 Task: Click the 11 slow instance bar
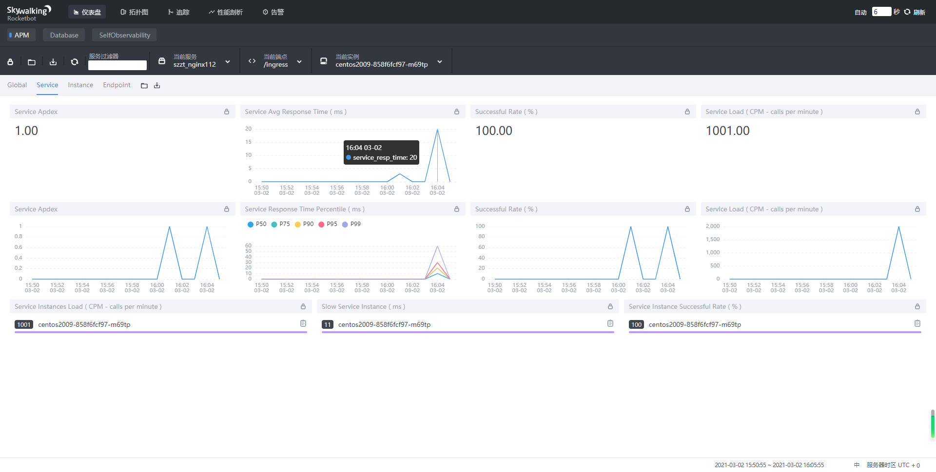tap(468, 332)
